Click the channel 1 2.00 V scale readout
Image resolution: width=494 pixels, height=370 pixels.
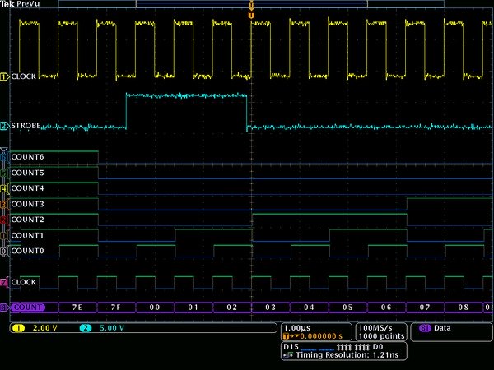(x=41, y=328)
